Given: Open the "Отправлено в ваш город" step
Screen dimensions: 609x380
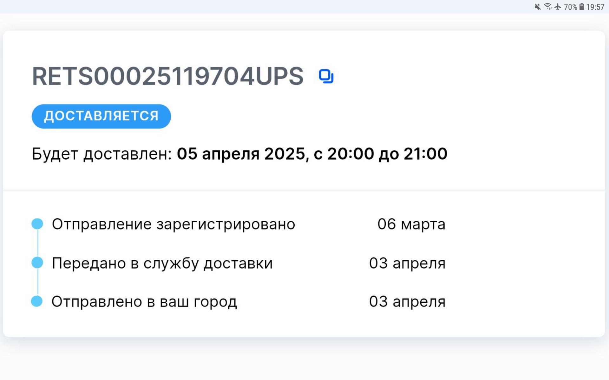Looking at the screenshot, I should [144, 301].
